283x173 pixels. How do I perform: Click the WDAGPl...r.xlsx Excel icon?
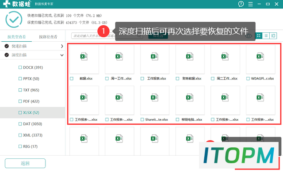point(260,56)
